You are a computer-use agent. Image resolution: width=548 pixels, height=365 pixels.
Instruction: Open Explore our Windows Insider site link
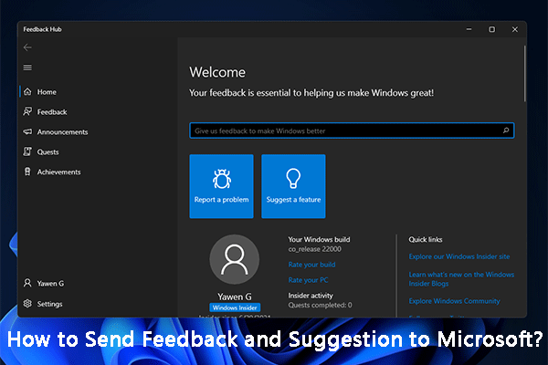(459, 256)
